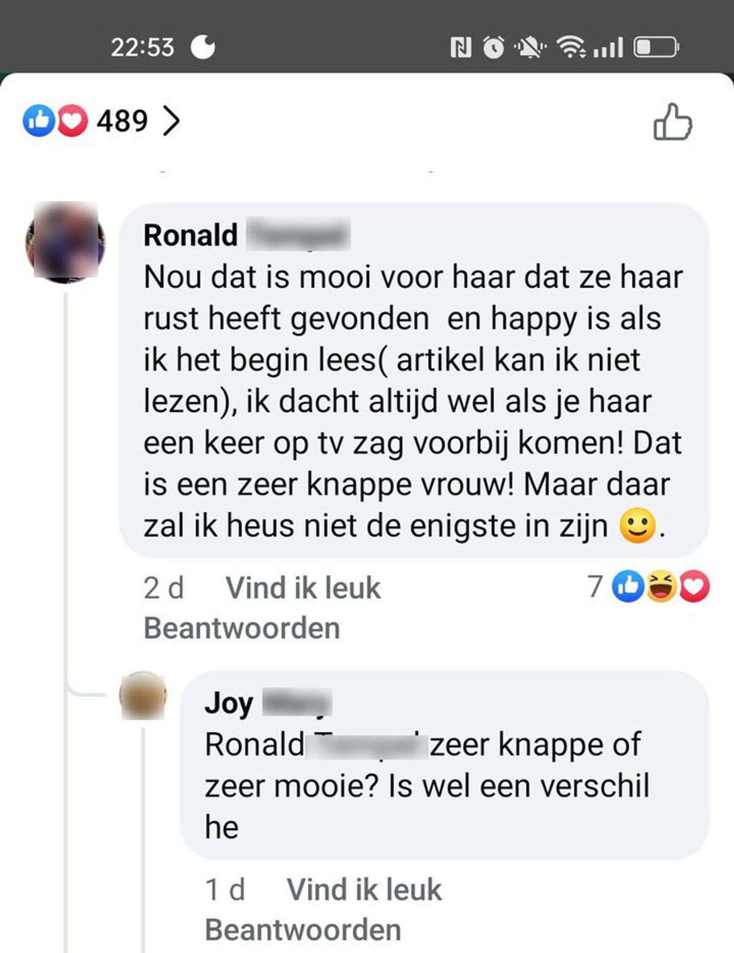
Task: Open the blue like reaction icon beside 489
Action: click(39, 121)
